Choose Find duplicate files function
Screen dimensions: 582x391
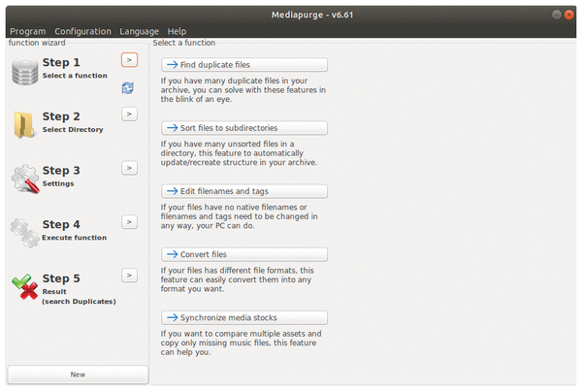coord(244,65)
